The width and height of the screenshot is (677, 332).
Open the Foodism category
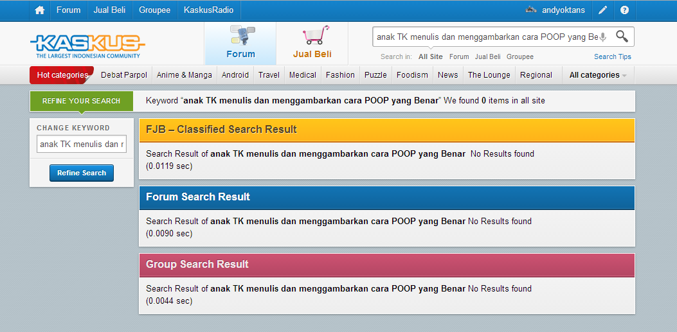(412, 75)
